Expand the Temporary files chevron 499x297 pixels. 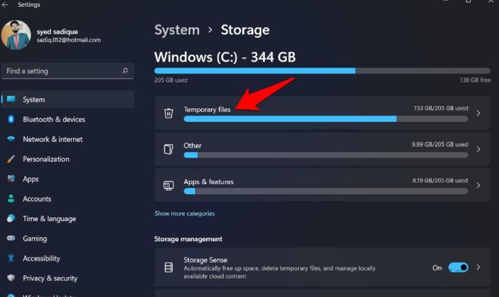pos(478,113)
